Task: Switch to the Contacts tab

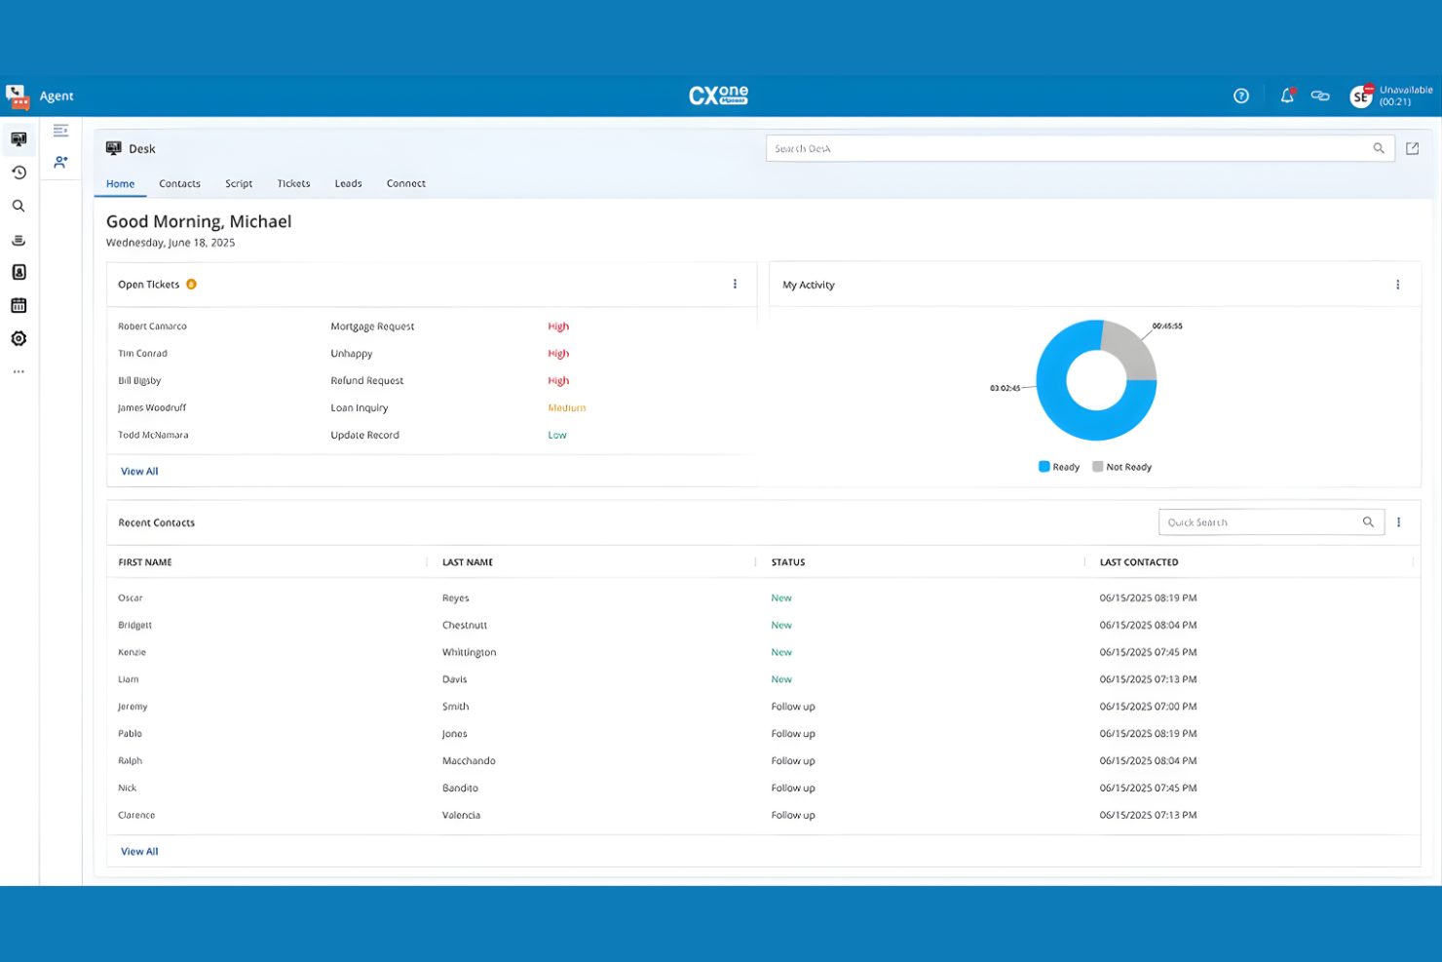Action: (x=179, y=183)
